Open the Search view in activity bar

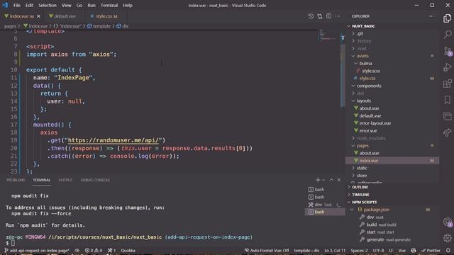pyautogui.click(x=448, y=35)
